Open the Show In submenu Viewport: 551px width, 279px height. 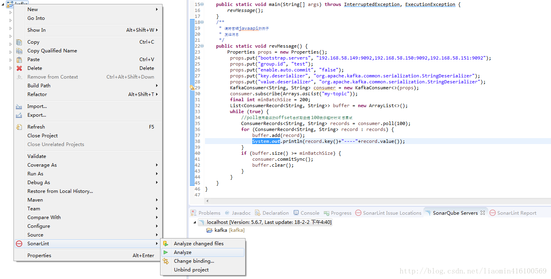[89, 30]
